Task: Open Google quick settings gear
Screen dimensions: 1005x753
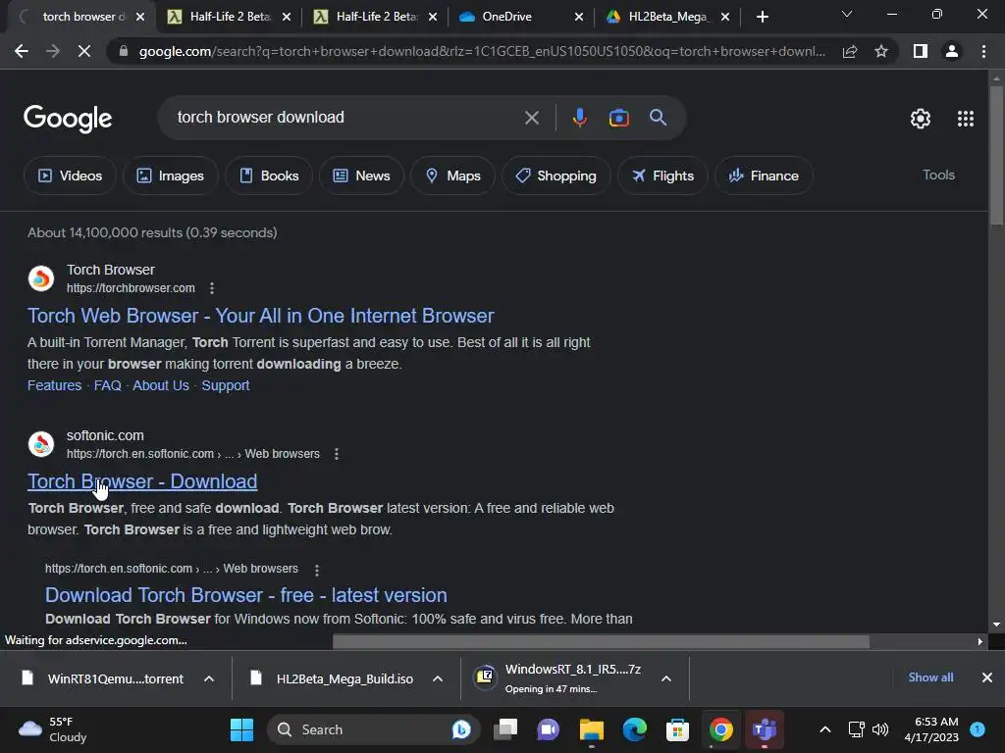Action: [x=921, y=119]
